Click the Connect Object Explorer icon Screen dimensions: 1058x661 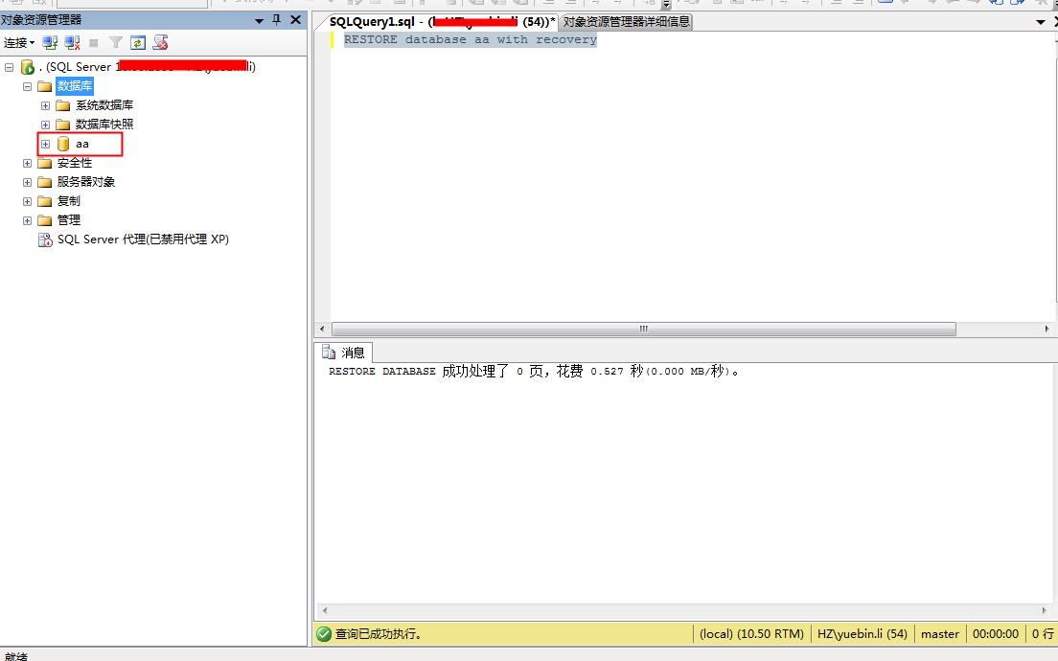[x=50, y=43]
